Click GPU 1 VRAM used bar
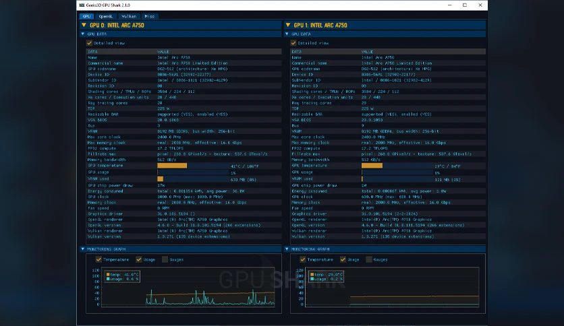 click(397, 178)
